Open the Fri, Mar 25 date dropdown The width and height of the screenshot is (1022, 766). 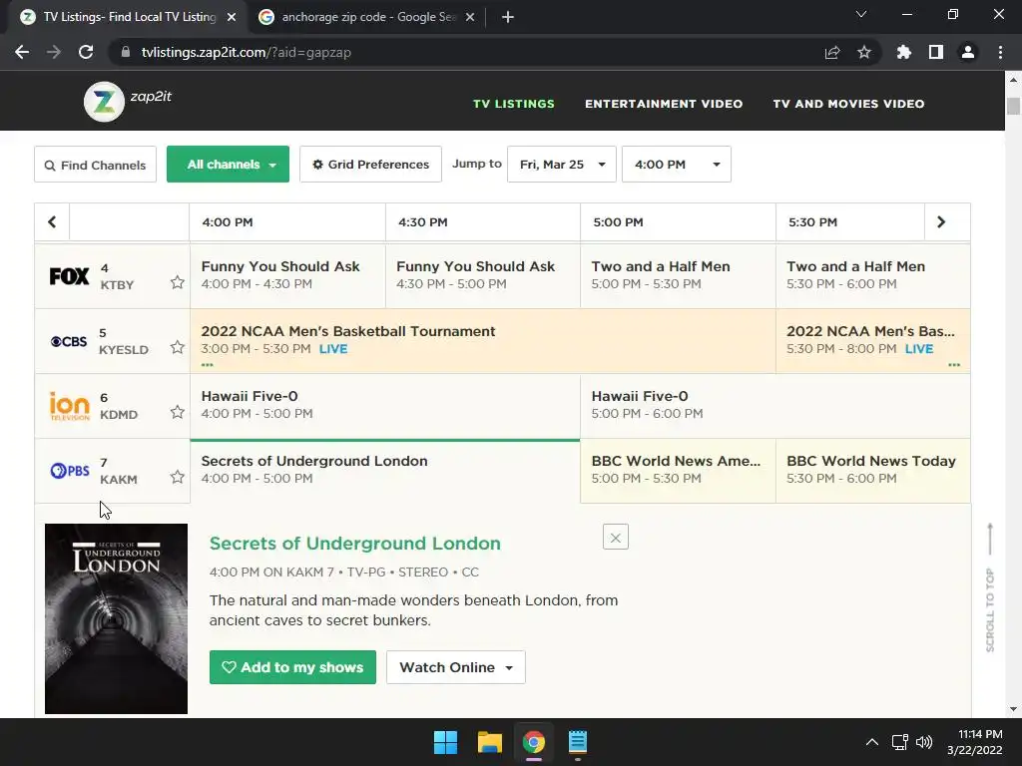[x=562, y=165]
